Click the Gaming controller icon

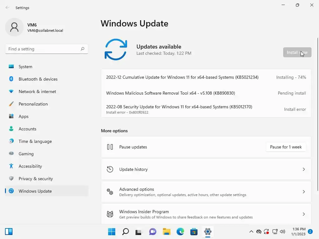click(11, 153)
